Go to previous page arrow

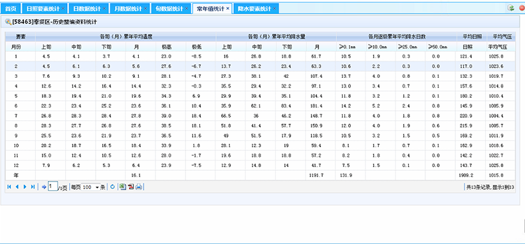(17, 187)
